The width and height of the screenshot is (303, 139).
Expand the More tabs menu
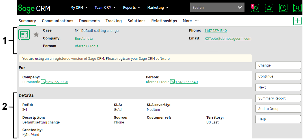(190, 21)
